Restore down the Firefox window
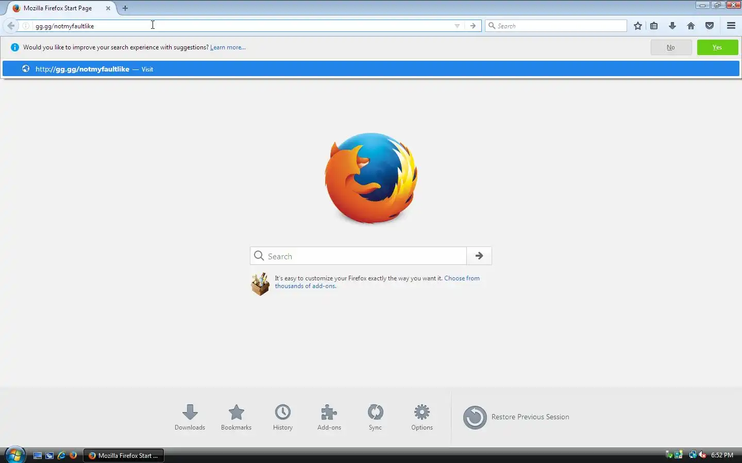 (x=718, y=5)
